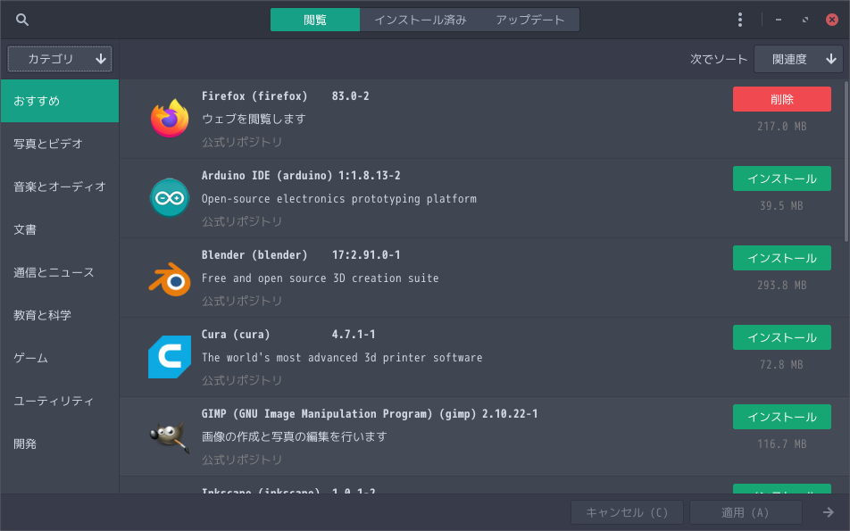The width and height of the screenshot is (850, 531).
Task: Click the 適用 (A) button
Action: pos(746,512)
